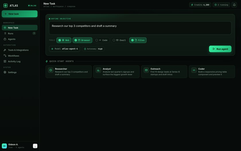Select the Analyst quick-start card
241x151 pixels.
(x=116, y=72)
